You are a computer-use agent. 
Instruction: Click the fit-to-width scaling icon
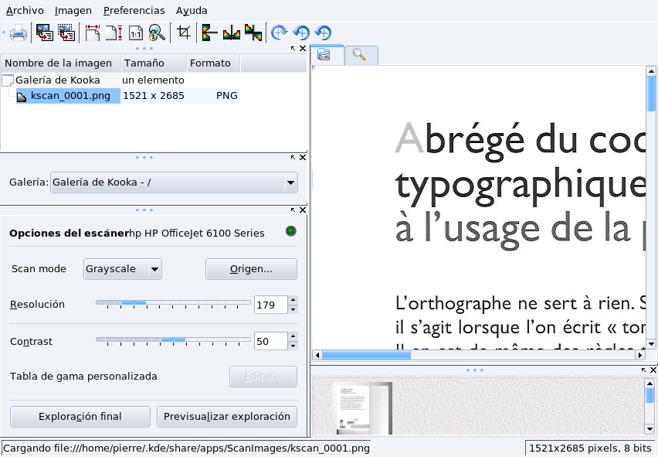coord(93,33)
